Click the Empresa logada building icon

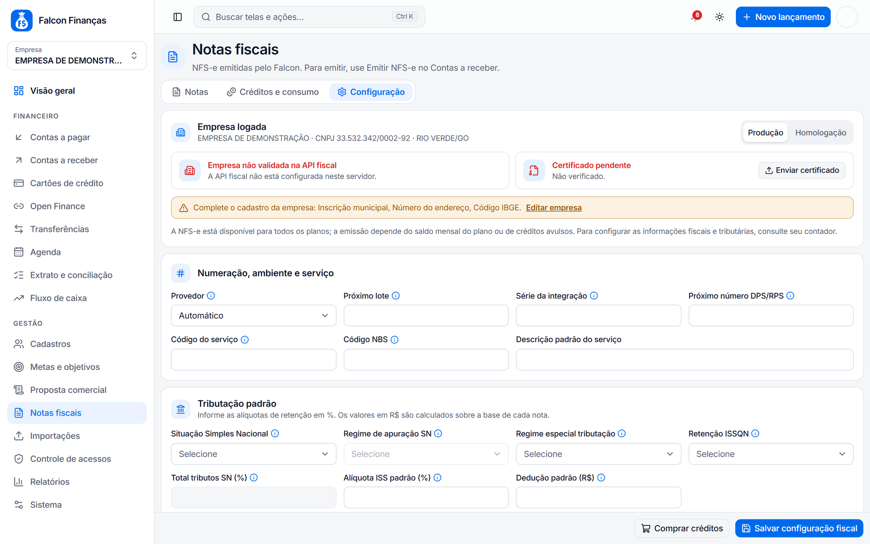point(180,132)
